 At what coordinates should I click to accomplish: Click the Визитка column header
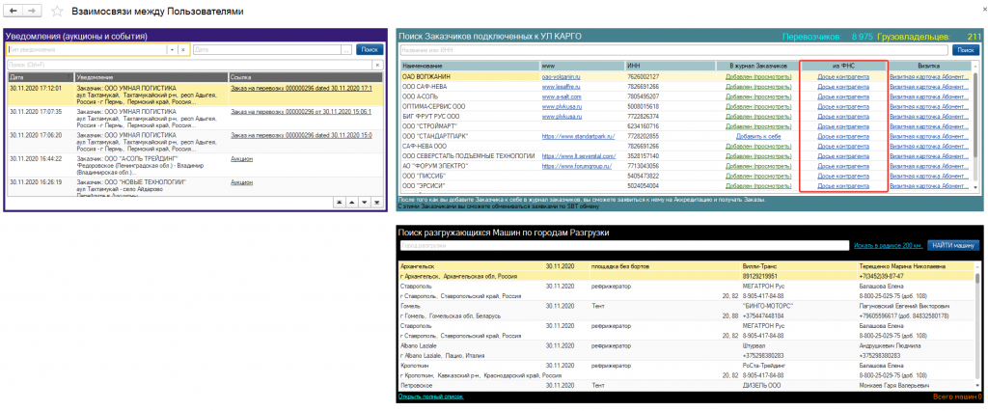(929, 66)
